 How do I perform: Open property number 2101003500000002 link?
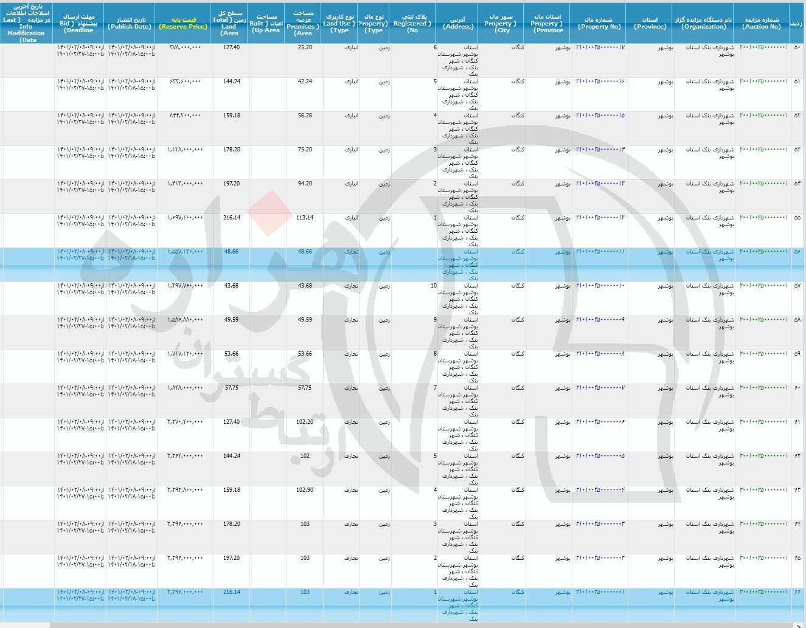click(x=600, y=558)
